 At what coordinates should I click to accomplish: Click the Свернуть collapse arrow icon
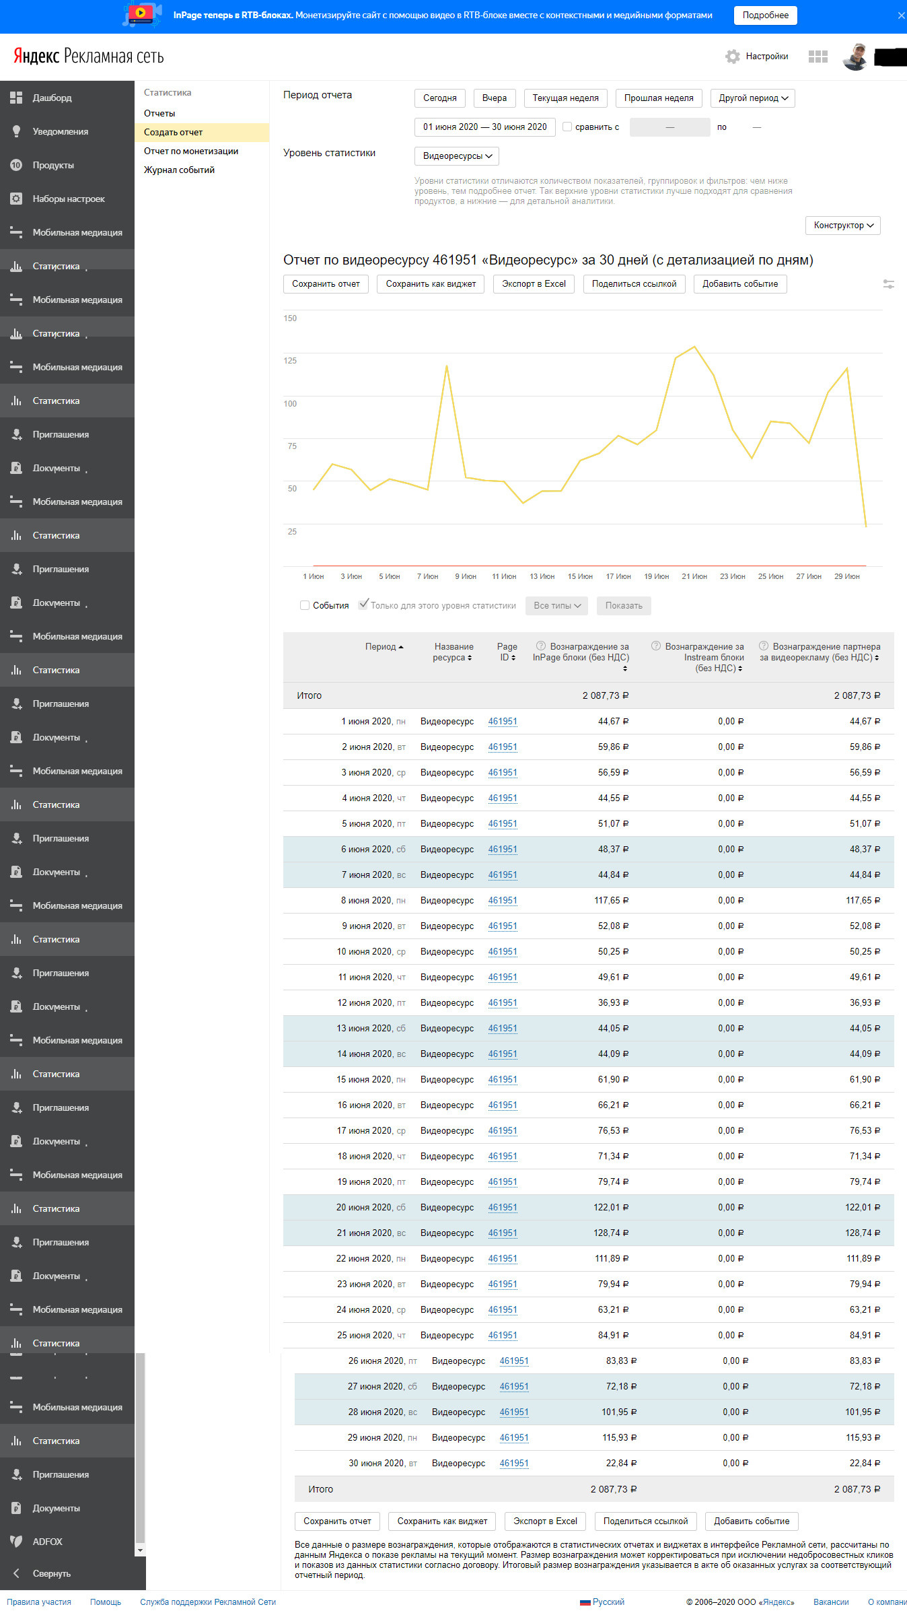click(x=16, y=1573)
